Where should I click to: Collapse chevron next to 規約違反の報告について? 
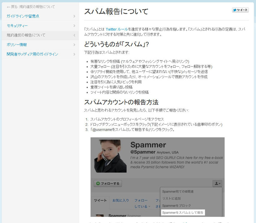[74, 35]
